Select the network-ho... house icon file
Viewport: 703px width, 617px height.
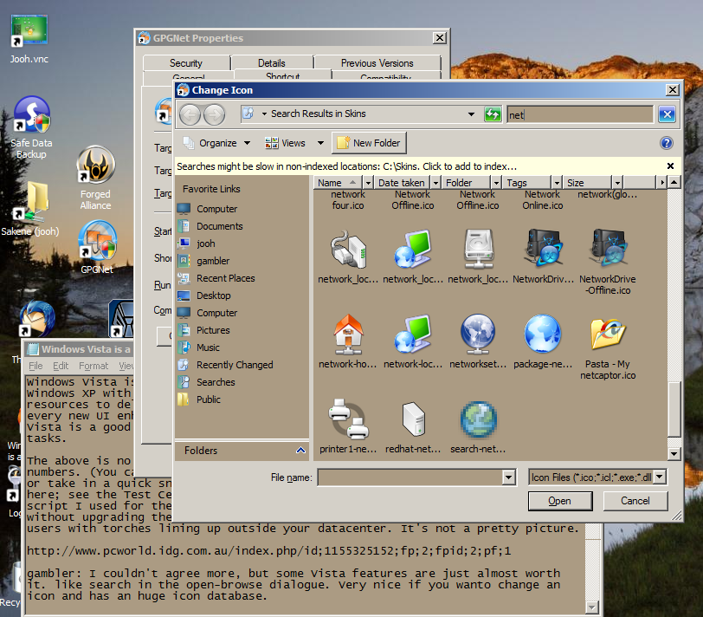[348, 341]
